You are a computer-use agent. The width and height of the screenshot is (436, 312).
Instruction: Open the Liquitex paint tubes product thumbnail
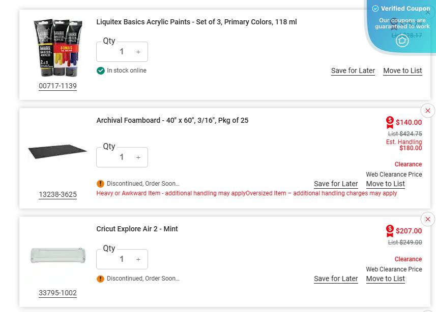pyautogui.click(x=57, y=48)
